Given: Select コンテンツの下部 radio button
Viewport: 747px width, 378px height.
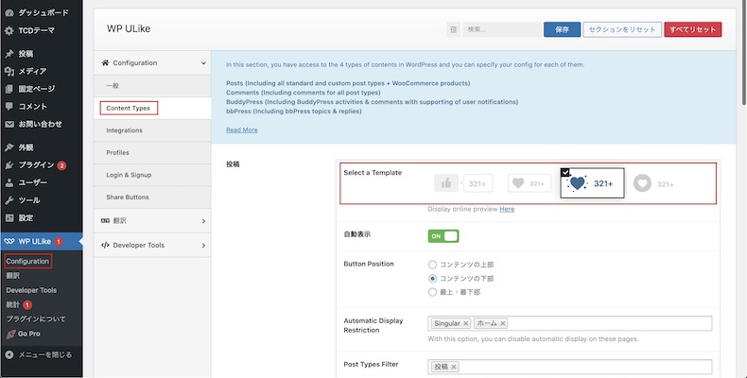Looking at the screenshot, I should coord(432,279).
